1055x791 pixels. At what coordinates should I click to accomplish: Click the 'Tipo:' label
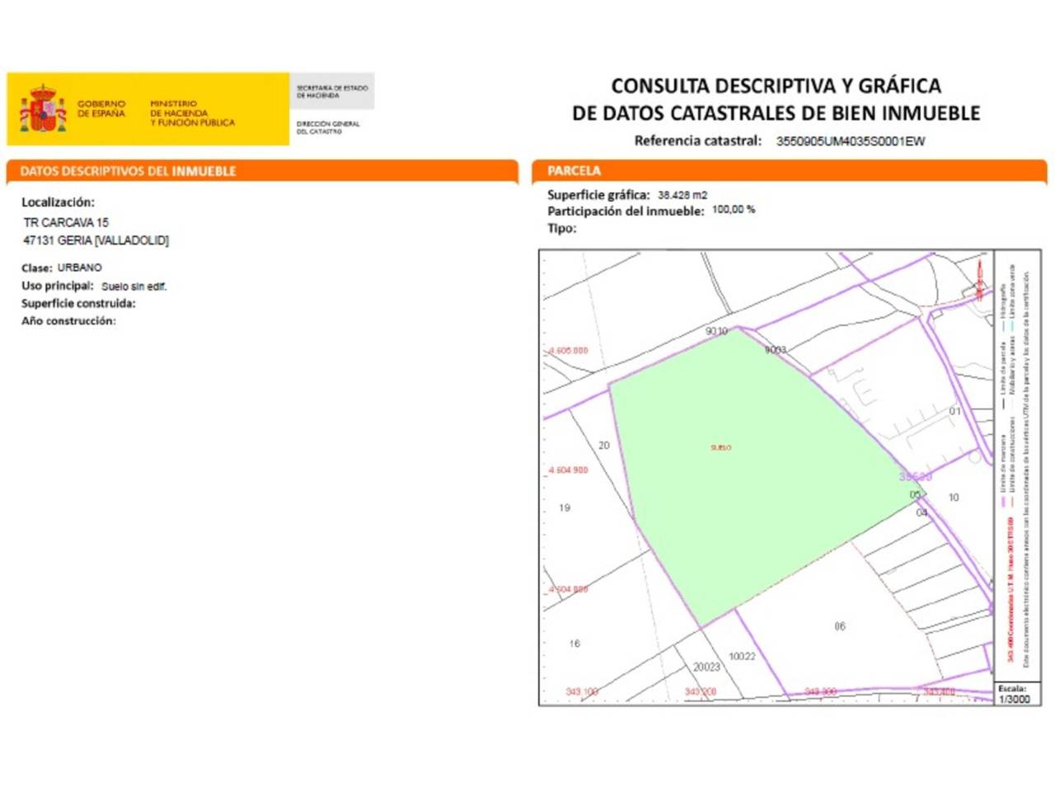[562, 228]
